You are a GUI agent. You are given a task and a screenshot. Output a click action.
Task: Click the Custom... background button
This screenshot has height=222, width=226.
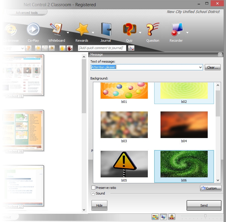click(x=211, y=188)
